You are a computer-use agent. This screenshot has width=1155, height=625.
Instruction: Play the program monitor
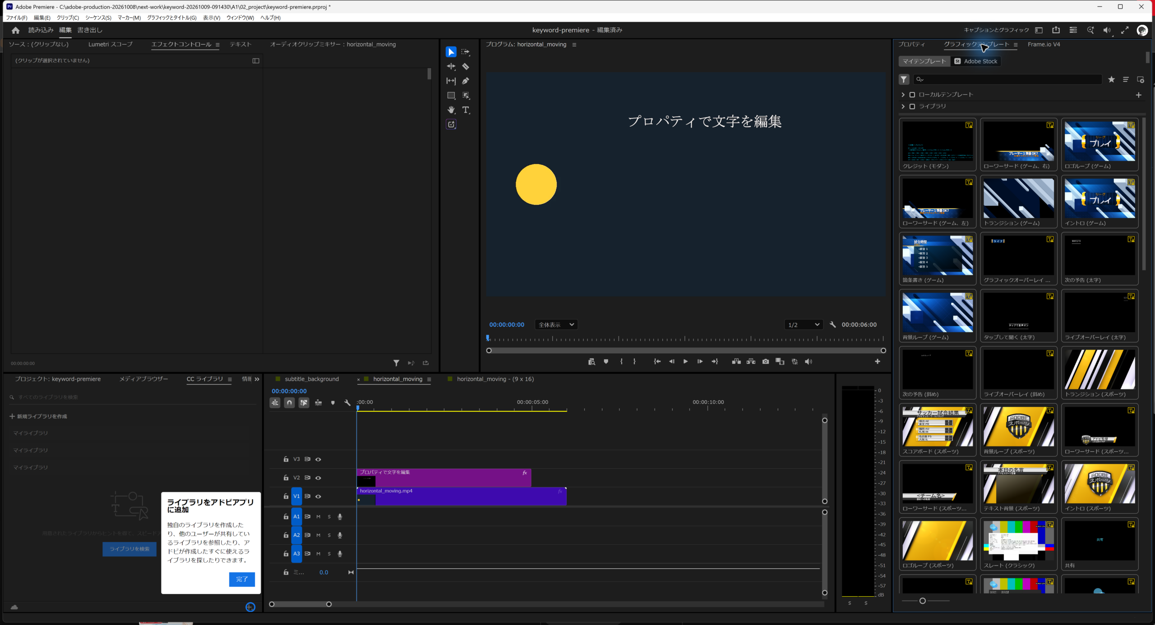pos(685,362)
